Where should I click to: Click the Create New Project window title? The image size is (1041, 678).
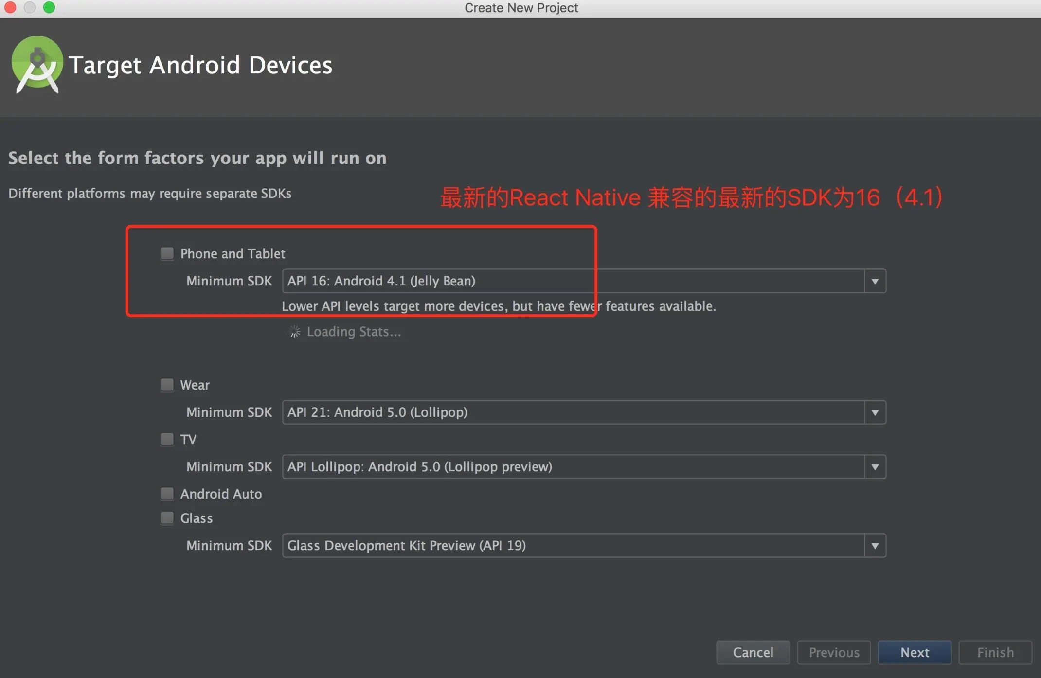pyautogui.click(x=521, y=8)
